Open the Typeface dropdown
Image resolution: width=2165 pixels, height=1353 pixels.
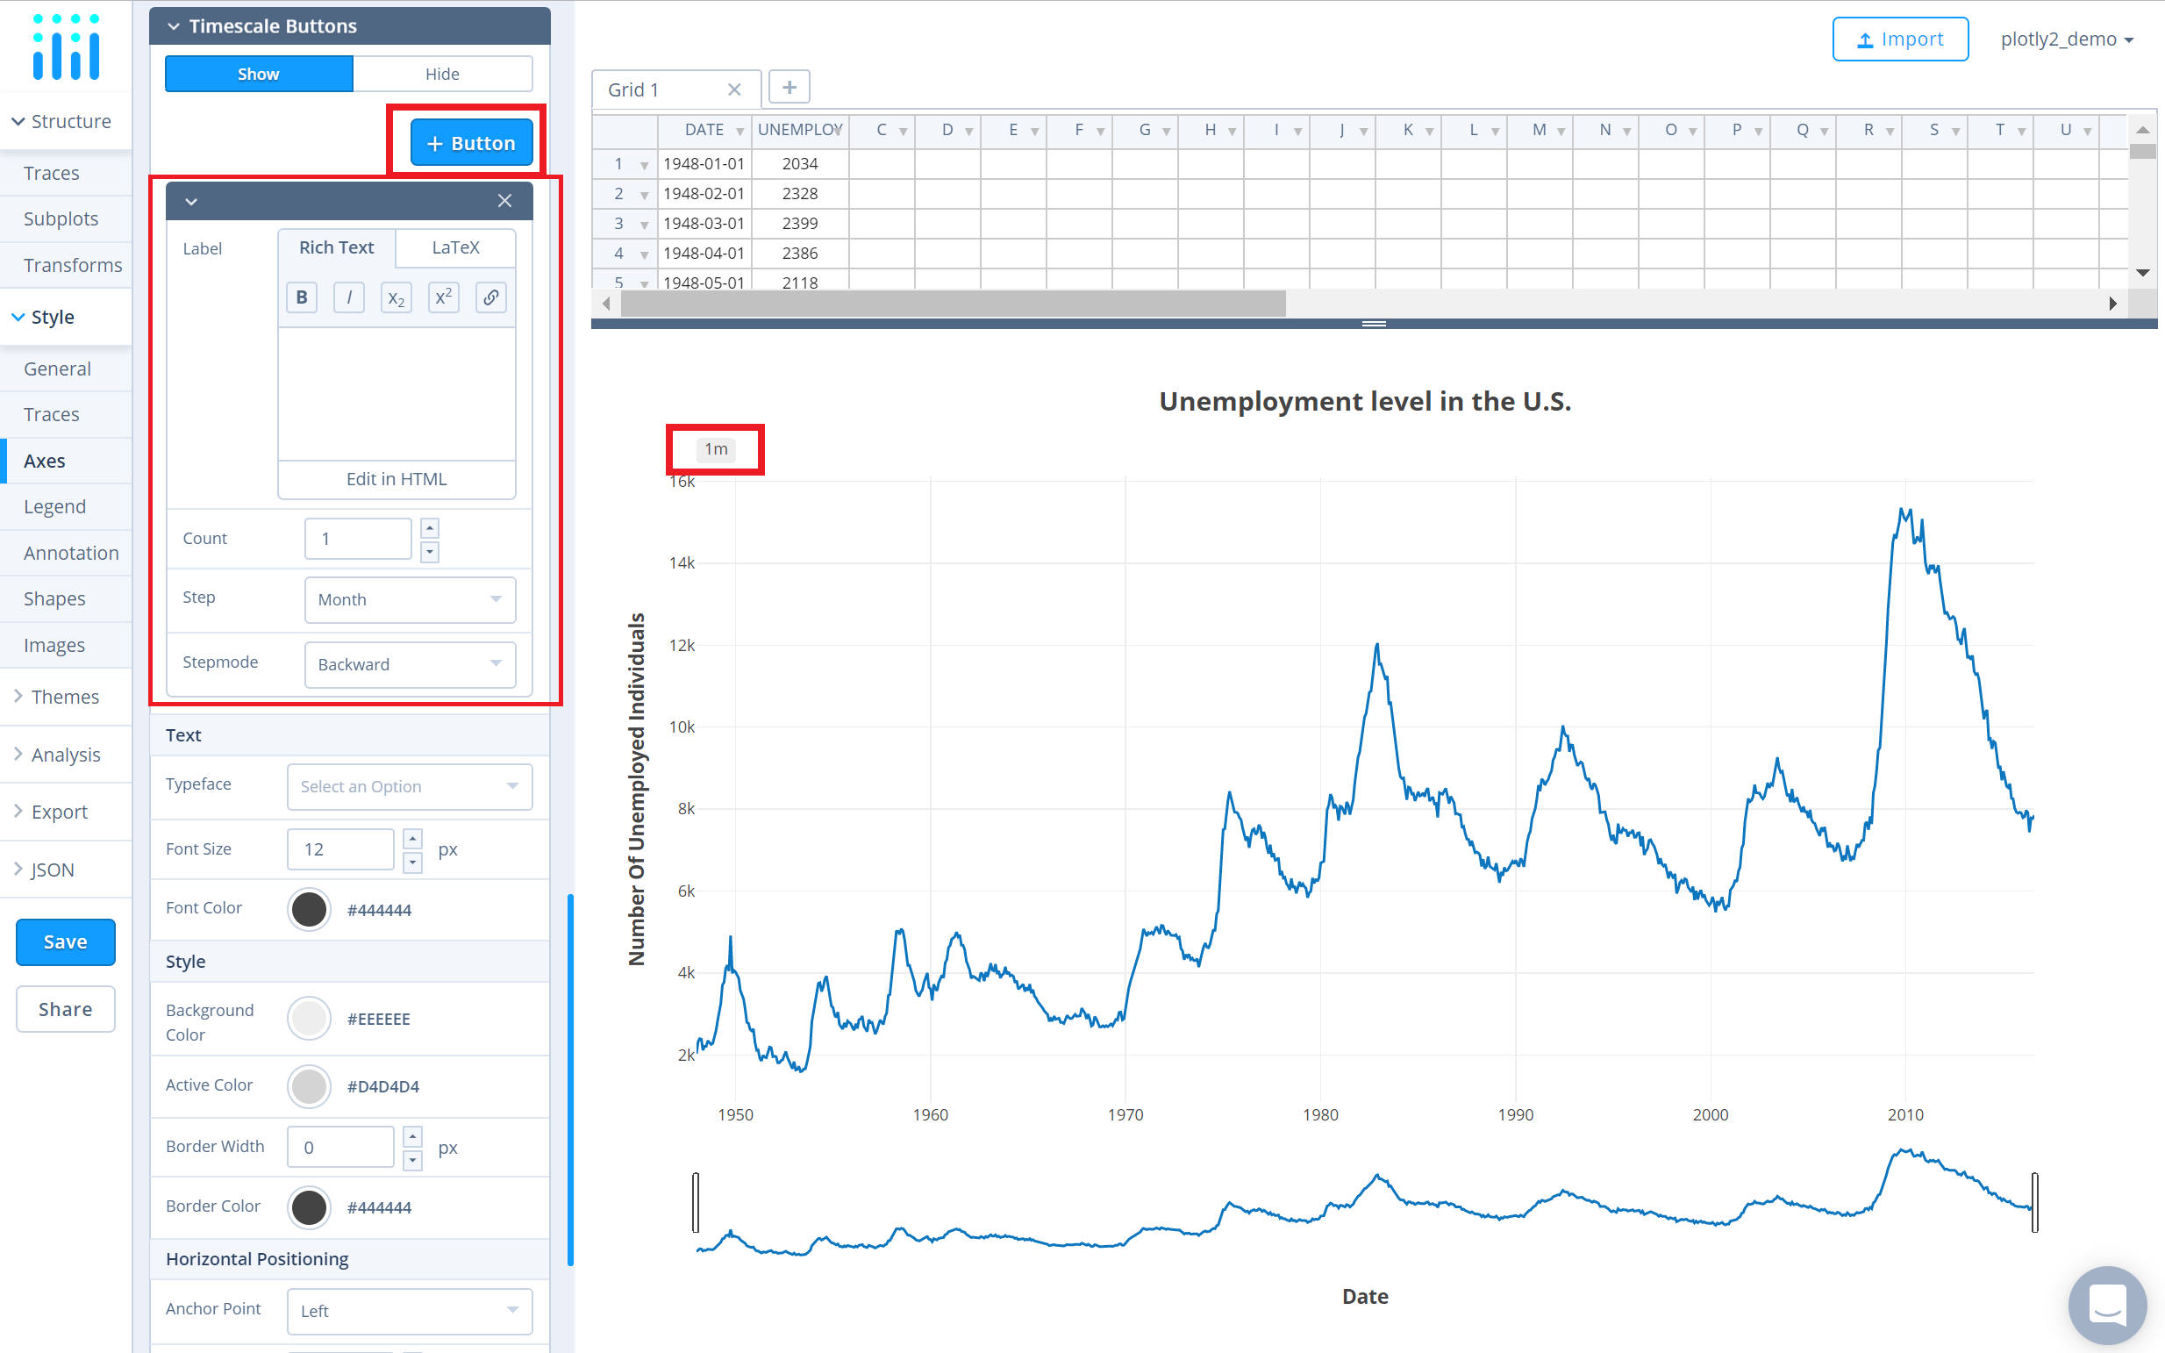coord(409,786)
